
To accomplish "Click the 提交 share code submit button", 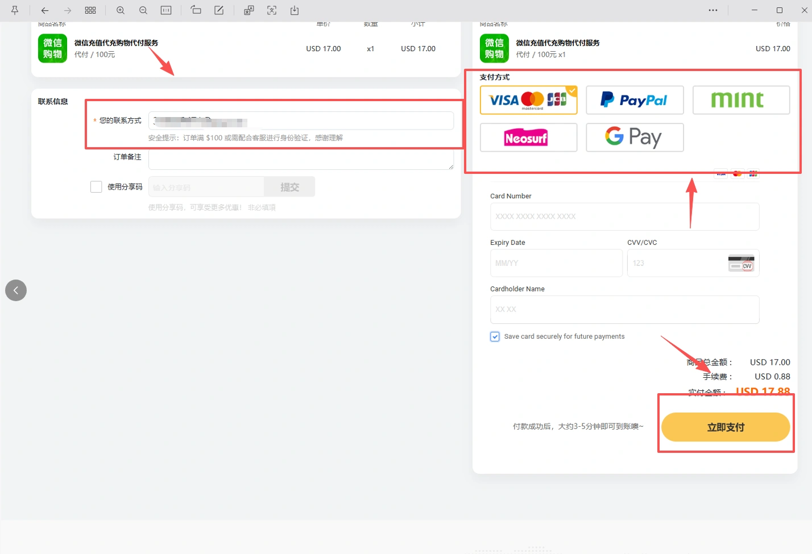I will (289, 187).
